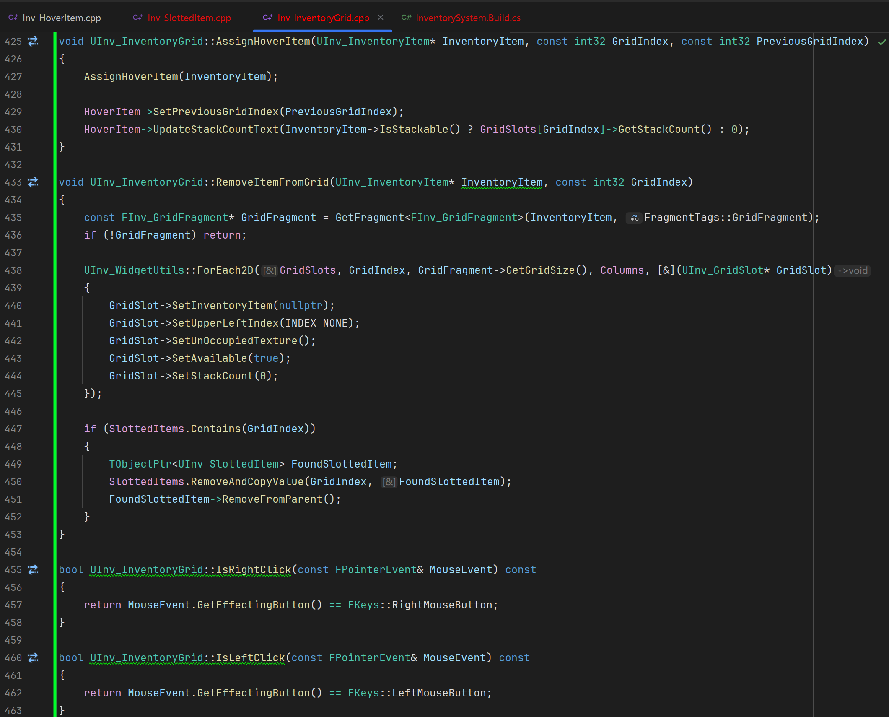Click C# icon on InventorySystem.Build.cs tab

(406, 18)
